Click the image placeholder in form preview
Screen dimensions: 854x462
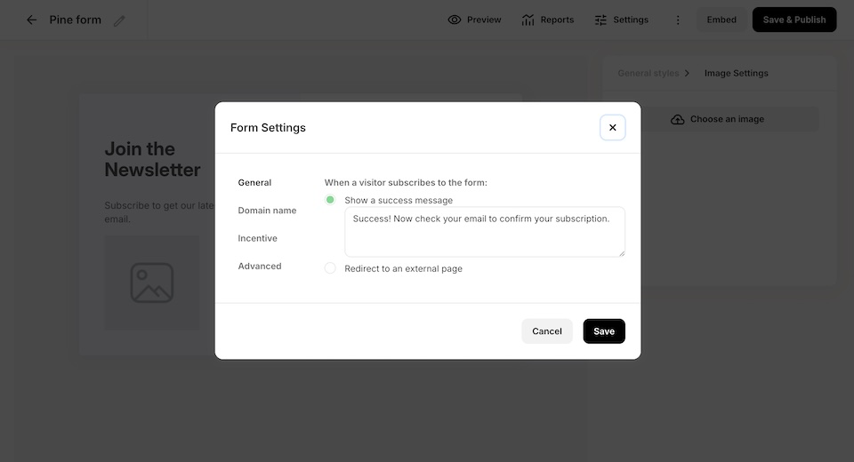tap(152, 283)
